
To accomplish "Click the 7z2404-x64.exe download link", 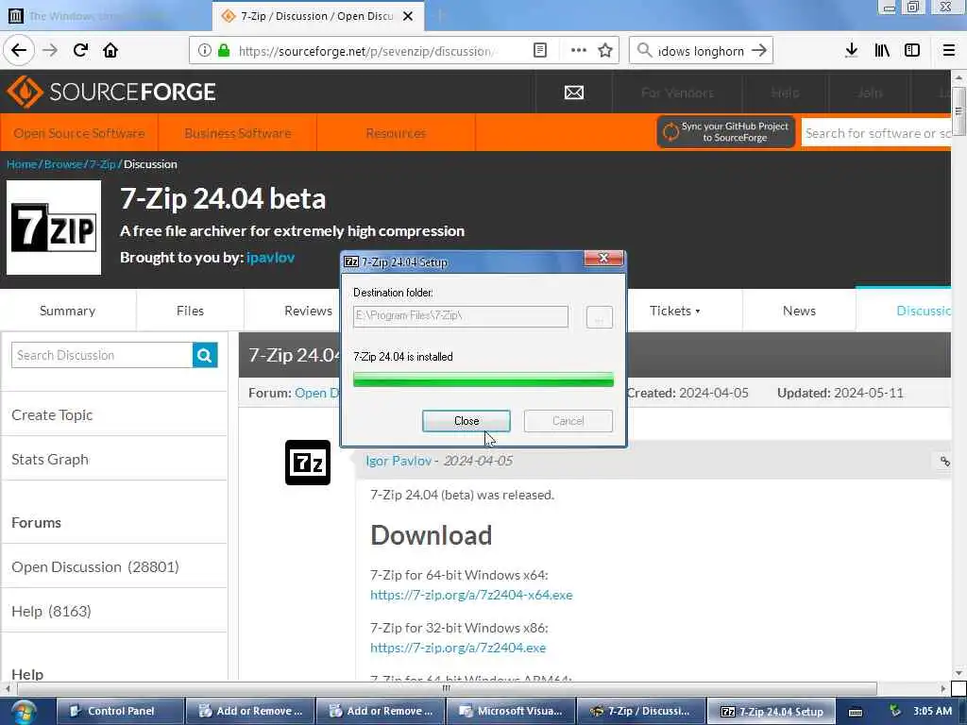I will [x=471, y=595].
